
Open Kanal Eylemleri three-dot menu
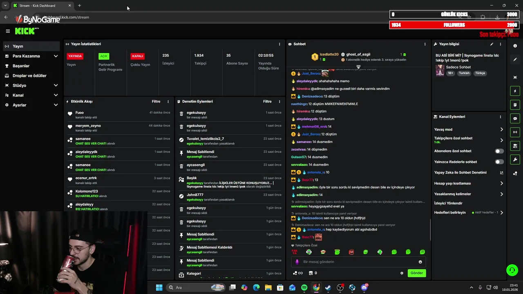pyautogui.click(x=500, y=117)
